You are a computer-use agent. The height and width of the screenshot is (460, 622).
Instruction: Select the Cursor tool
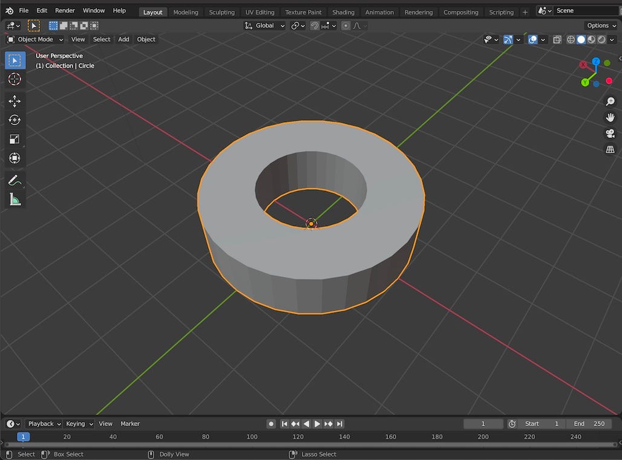(15, 79)
